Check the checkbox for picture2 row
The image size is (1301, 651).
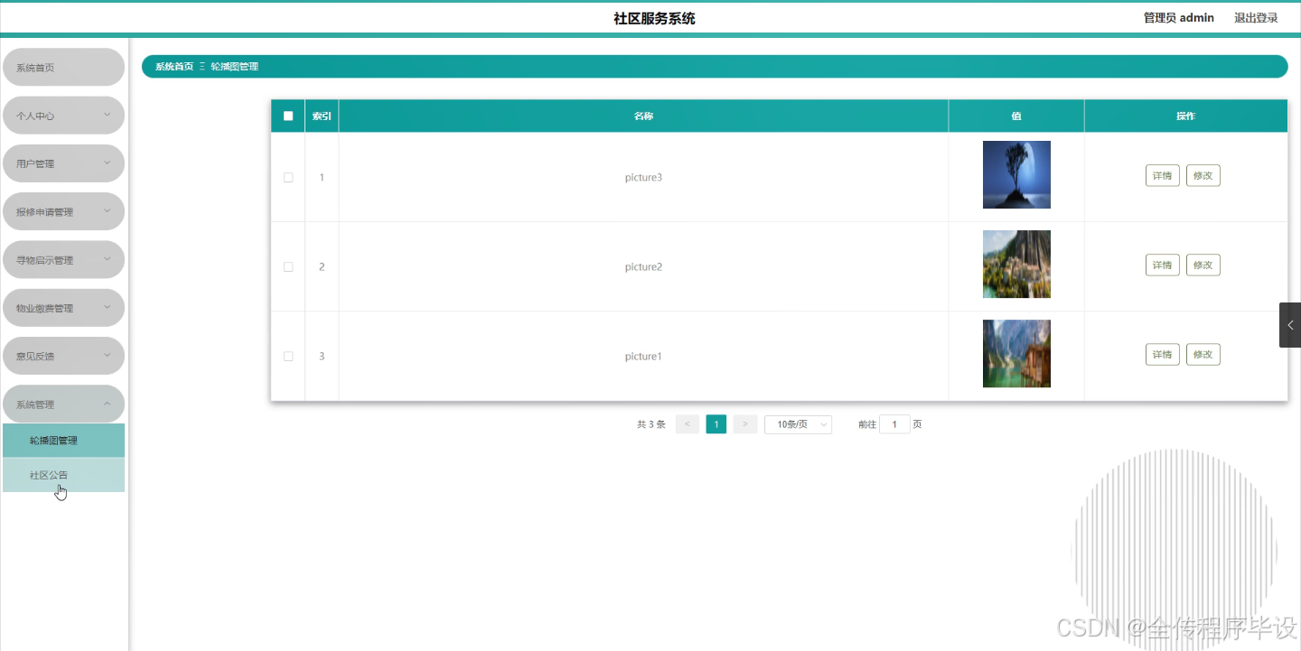pos(287,266)
